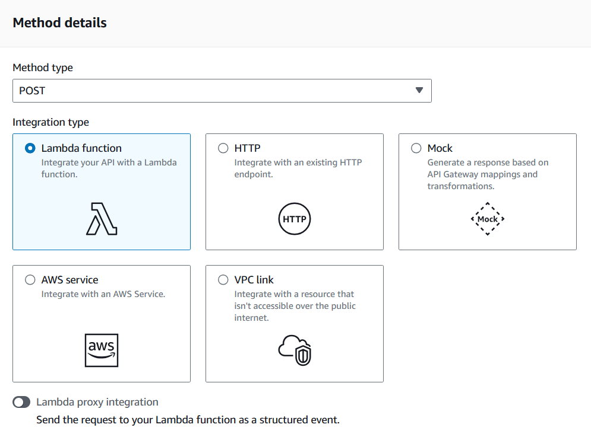Image resolution: width=591 pixels, height=434 pixels.
Task: Select the AWS service radio button
Action: pyautogui.click(x=30, y=280)
